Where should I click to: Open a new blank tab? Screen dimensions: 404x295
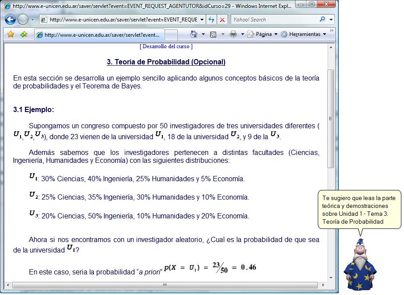[x=171, y=35]
